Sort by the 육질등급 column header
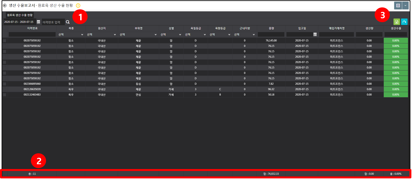This screenshot has width=412, height=179. coord(195,28)
